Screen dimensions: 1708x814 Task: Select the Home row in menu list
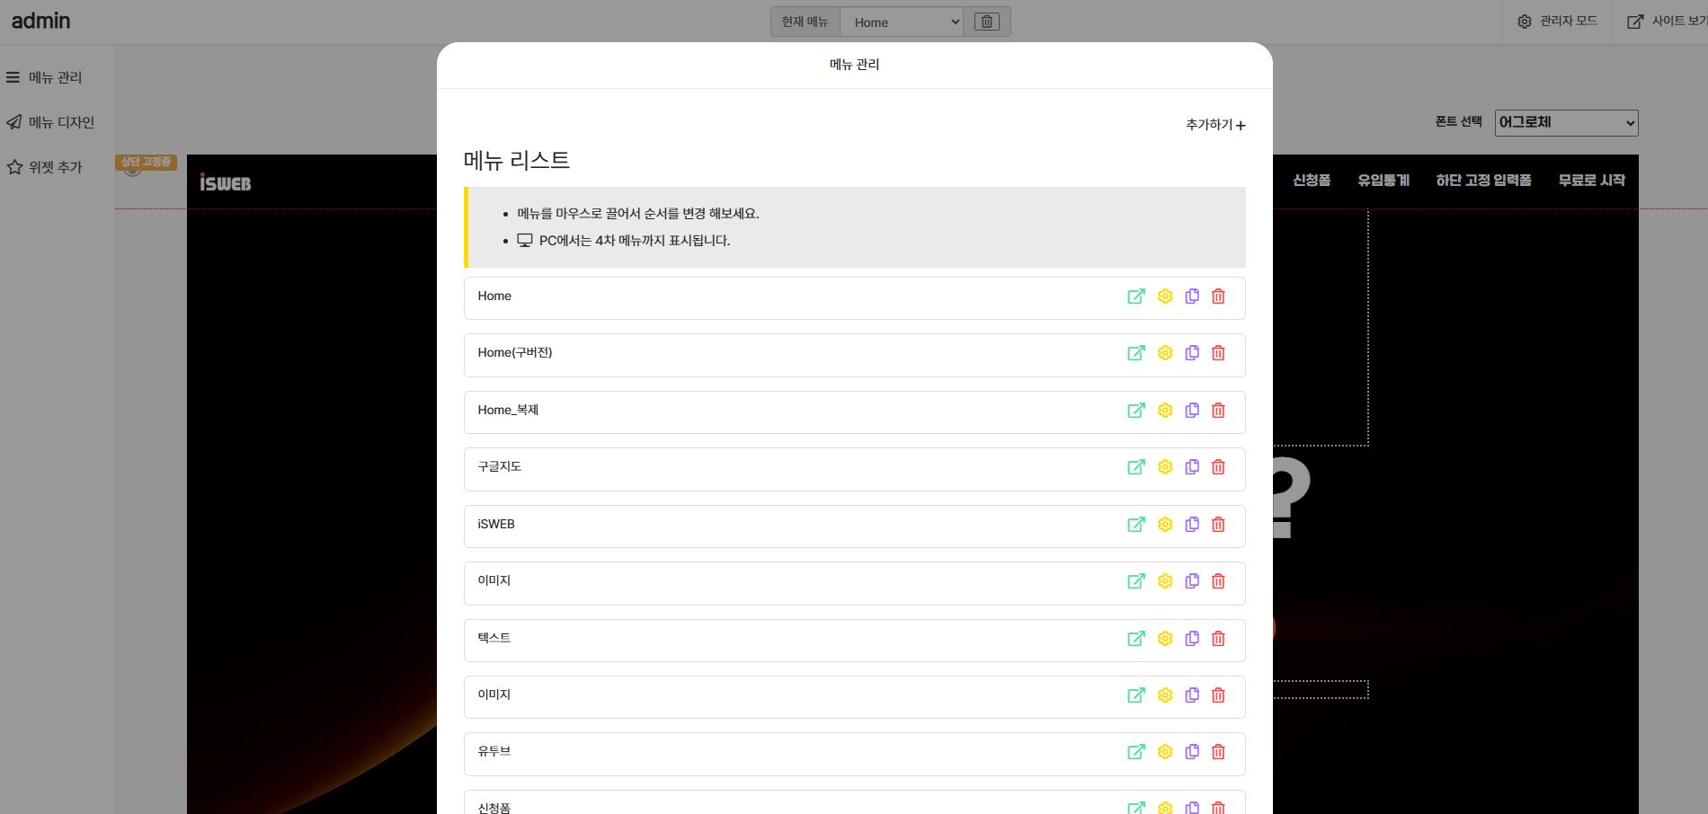click(854, 297)
